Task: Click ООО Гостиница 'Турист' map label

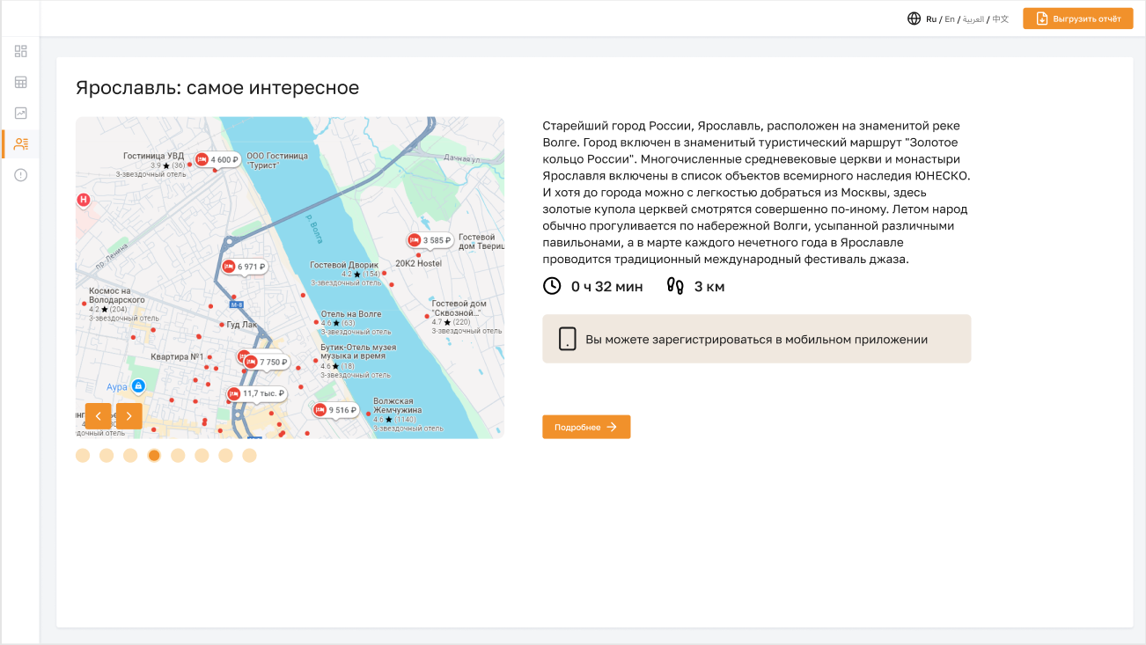Action: [277, 160]
